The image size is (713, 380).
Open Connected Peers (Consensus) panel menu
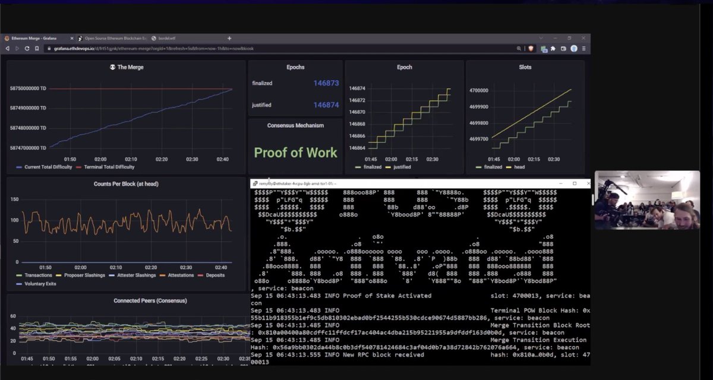(150, 300)
